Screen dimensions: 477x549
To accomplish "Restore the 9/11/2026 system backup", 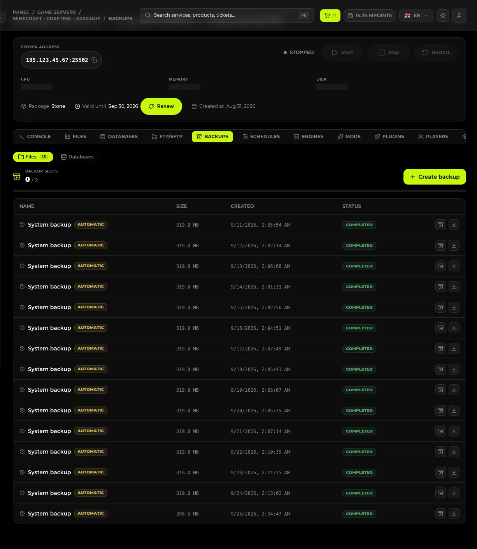I will pos(441,225).
